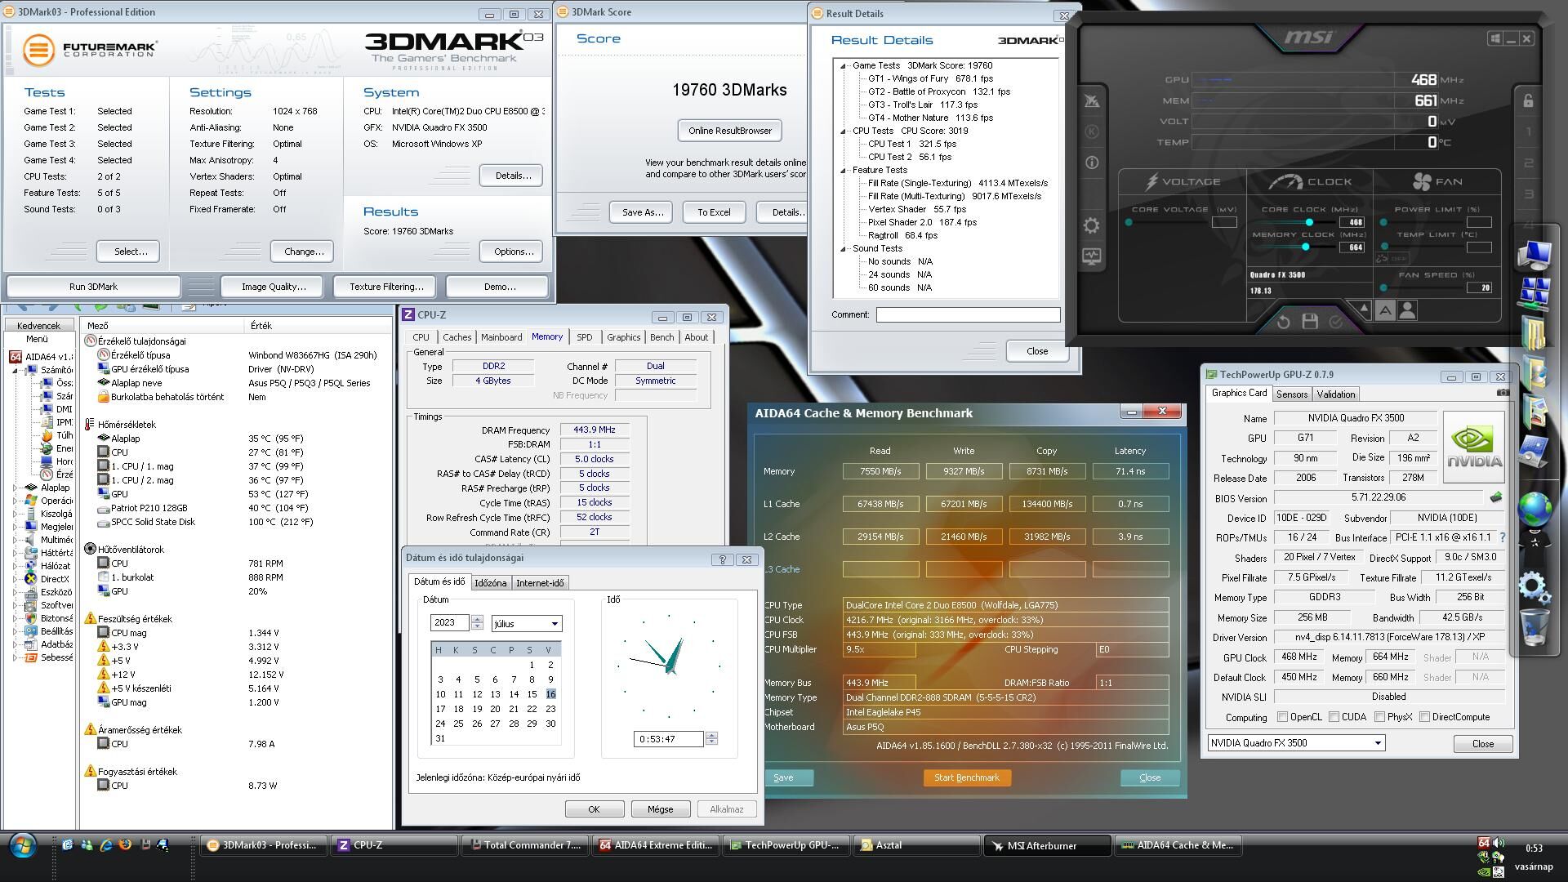Switch to the Mainboard tab in CPU-Z
Image resolution: width=1568 pixels, height=882 pixels.
click(x=501, y=337)
